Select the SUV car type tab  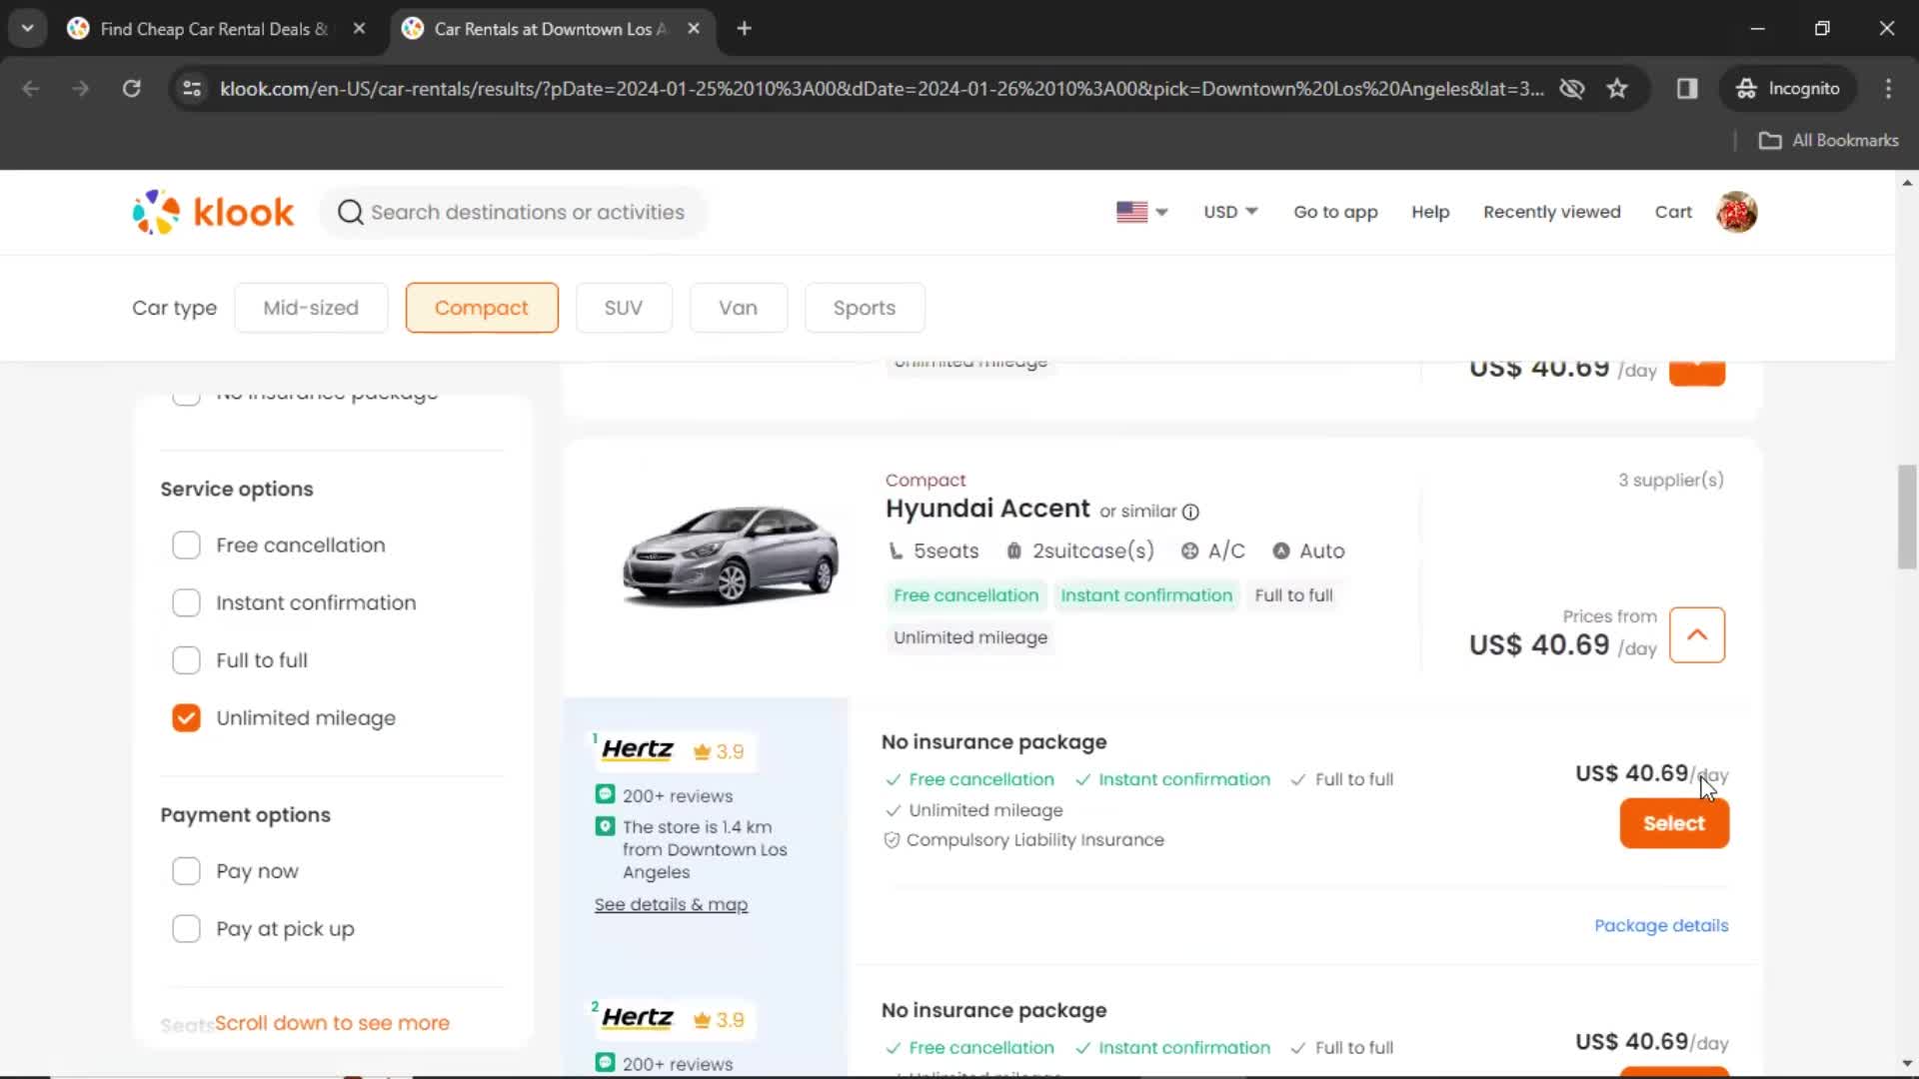click(x=625, y=307)
